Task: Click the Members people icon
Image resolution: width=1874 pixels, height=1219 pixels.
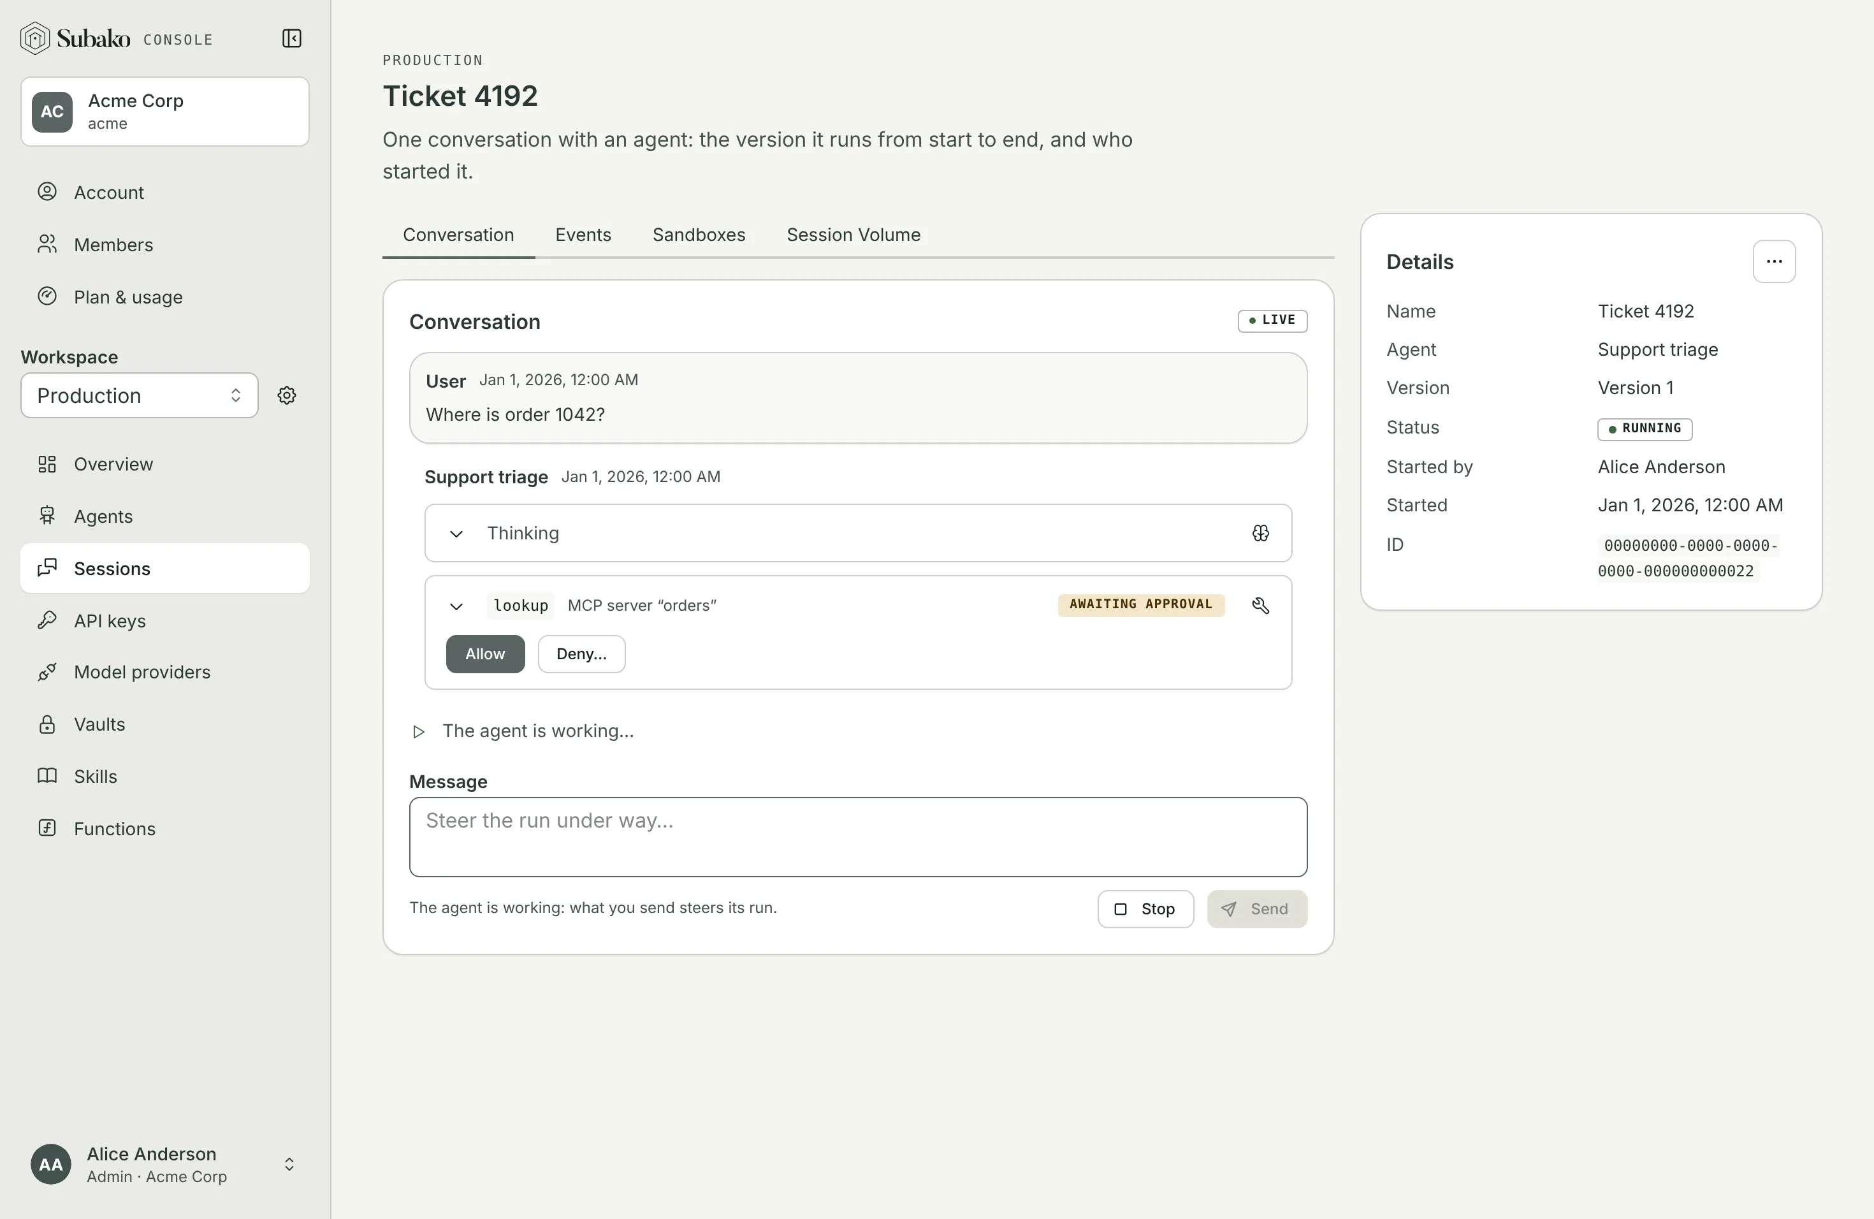Action: point(47,244)
